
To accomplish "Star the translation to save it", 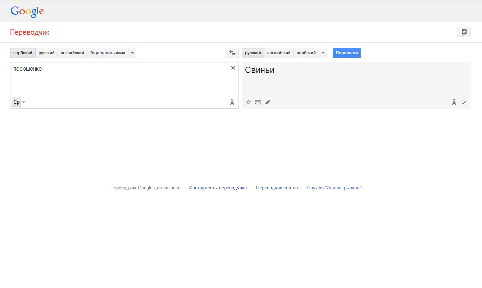I will pos(249,102).
